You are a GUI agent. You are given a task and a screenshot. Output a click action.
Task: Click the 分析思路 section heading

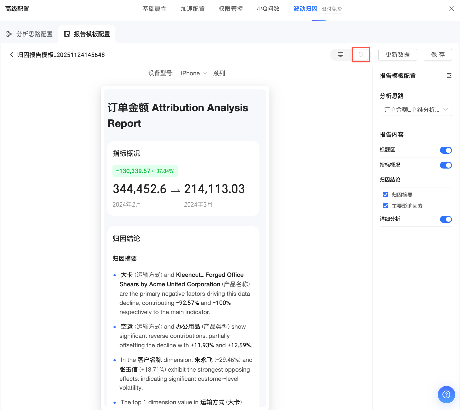[392, 96]
